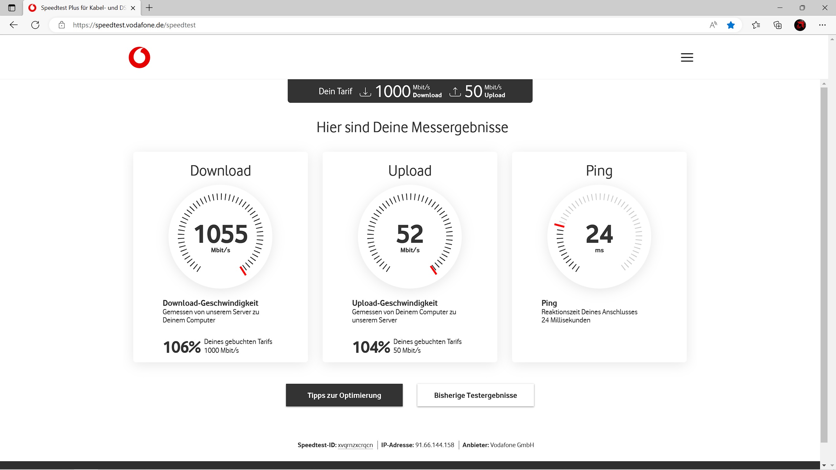The width and height of the screenshot is (836, 470).
Task: Open the Settings and more menu
Action: (x=822, y=25)
